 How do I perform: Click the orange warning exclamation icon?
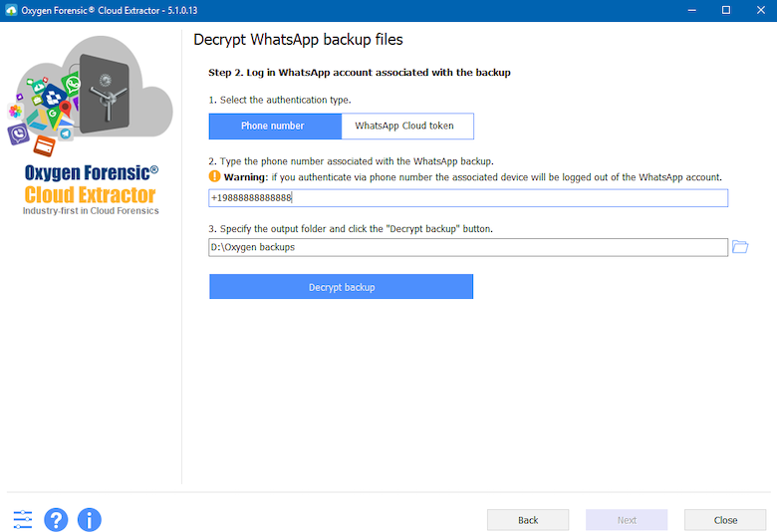214,176
